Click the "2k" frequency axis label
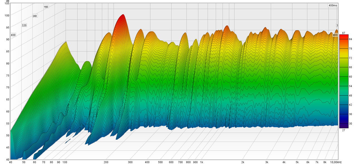Screen dimensions: 356x164 point(243,162)
